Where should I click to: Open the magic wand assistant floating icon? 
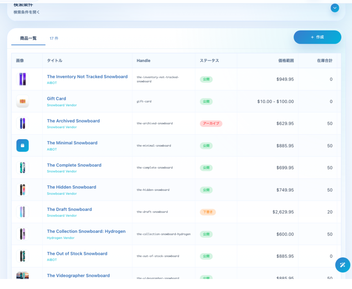click(343, 265)
